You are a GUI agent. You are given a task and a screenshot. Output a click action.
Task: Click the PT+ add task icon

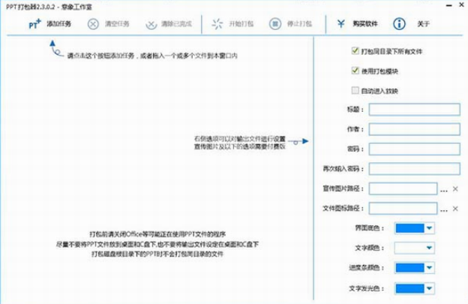point(34,24)
